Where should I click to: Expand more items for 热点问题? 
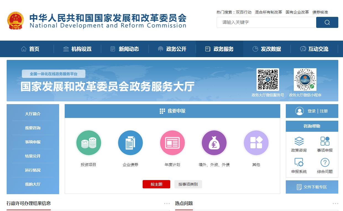[x=335, y=204]
